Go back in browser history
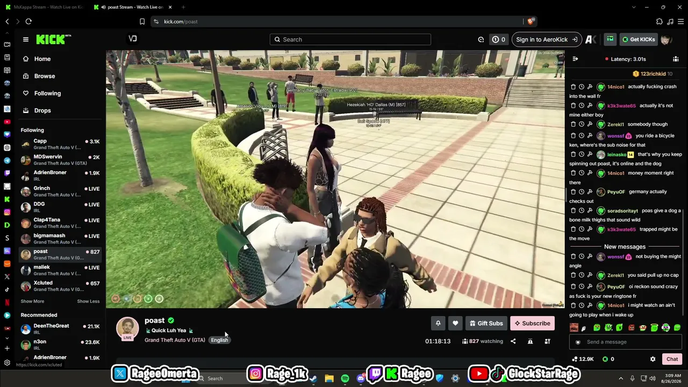Image resolution: width=688 pixels, height=387 pixels. pos(7,21)
